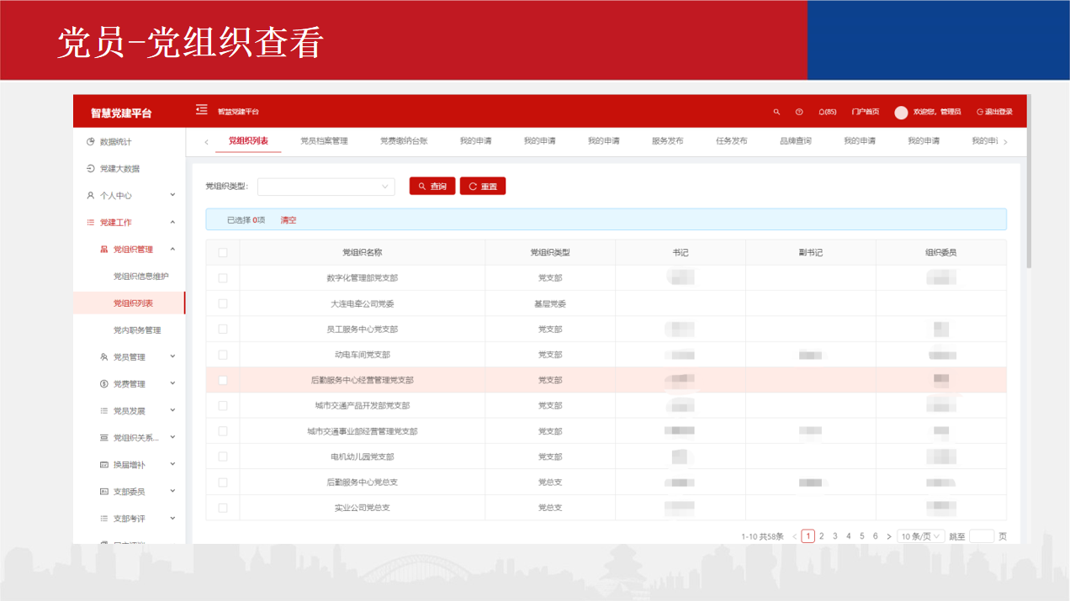The image size is (1070, 601).
Task: Click the red 查询 button
Action: click(432, 187)
